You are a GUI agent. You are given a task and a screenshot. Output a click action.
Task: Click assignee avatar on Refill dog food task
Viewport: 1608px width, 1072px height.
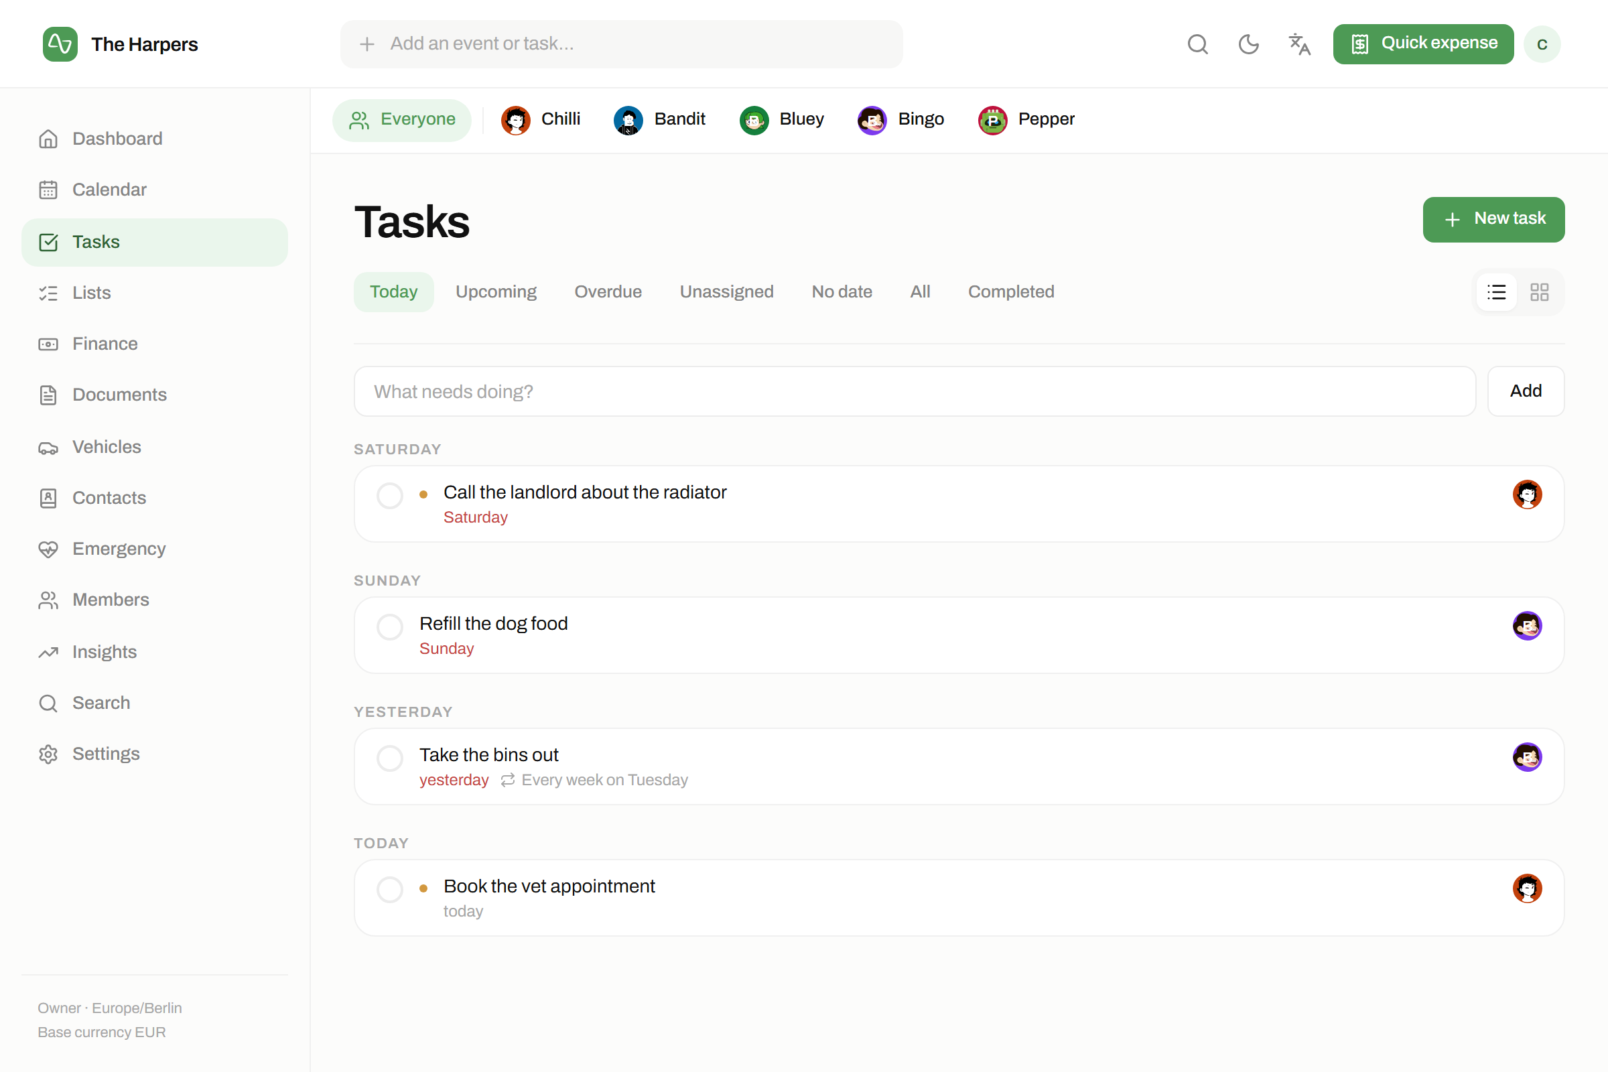1527,626
